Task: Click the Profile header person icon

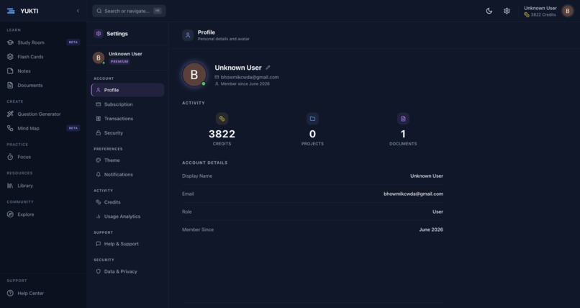Action: [x=188, y=35]
